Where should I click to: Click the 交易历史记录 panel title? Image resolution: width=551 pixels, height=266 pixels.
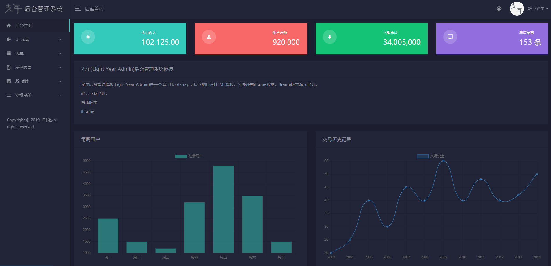(x=337, y=140)
